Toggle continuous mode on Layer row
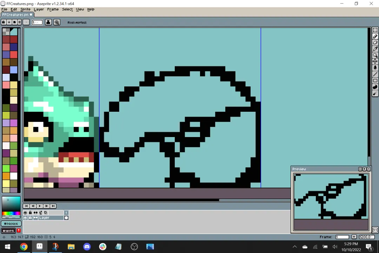The width and height of the screenshot is (379, 253). [35, 218]
